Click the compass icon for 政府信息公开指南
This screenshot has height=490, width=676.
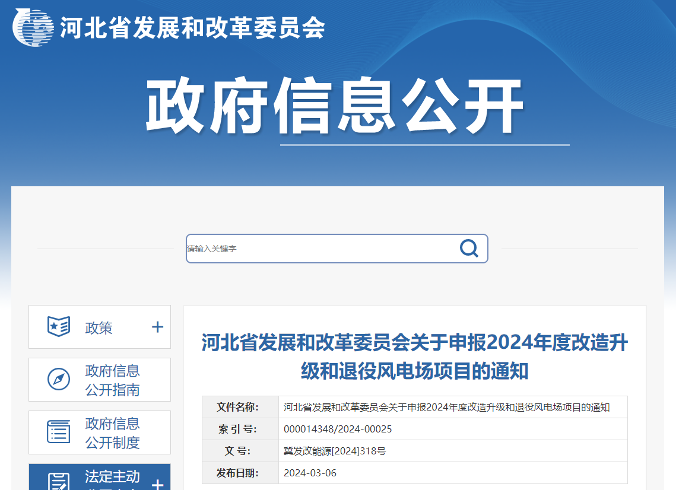[x=59, y=379]
